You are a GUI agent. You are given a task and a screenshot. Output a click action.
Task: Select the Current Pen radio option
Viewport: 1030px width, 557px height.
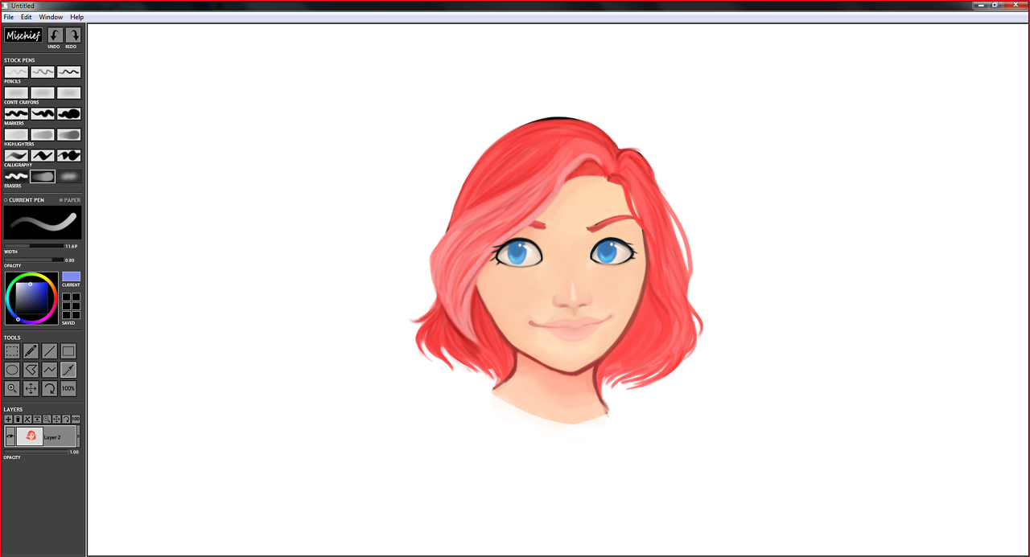(x=4, y=199)
